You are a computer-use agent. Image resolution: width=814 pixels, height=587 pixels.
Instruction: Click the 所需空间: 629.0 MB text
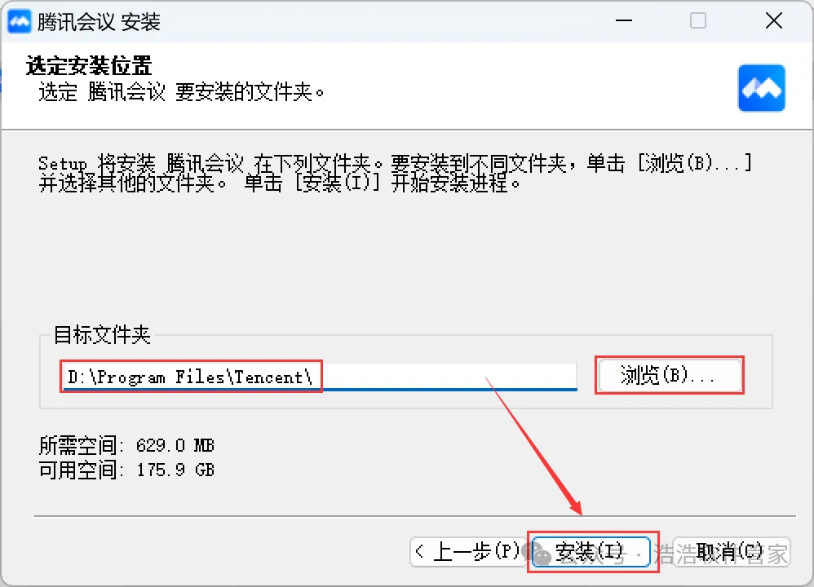click(126, 445)
